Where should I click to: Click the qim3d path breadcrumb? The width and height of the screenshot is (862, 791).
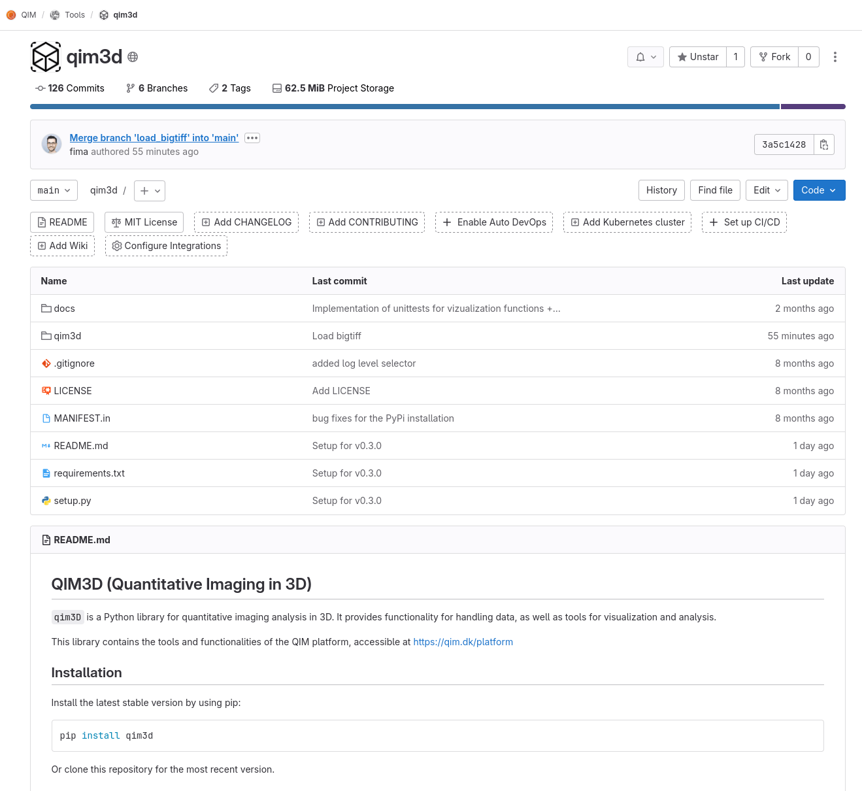pos(104,190)
